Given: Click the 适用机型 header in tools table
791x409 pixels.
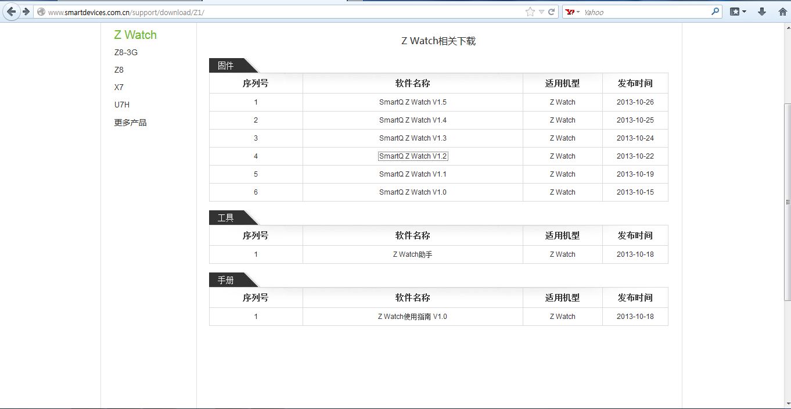Looking at the screenshot, I should click(562, 235).
